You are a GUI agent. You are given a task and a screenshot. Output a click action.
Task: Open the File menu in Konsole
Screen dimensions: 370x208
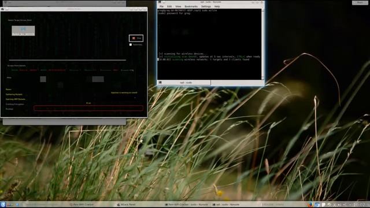click(x=161, y=6)
